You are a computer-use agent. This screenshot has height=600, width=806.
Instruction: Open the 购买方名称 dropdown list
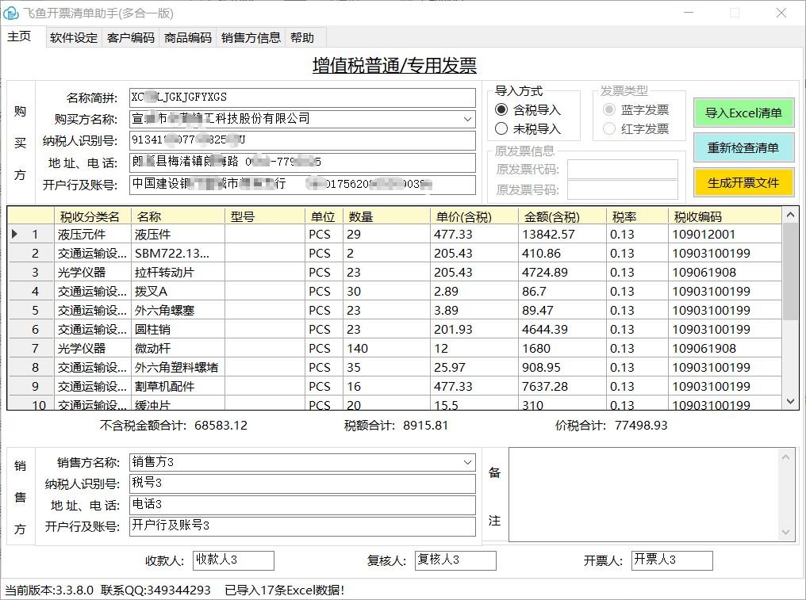click(467, 119)
